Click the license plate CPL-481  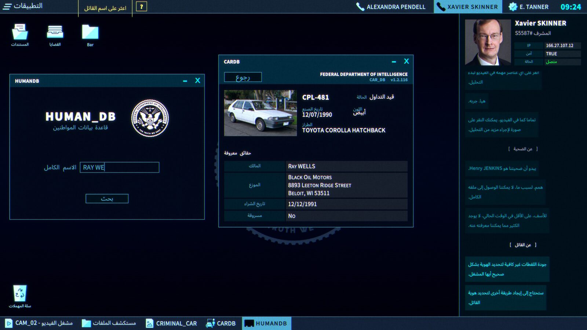point(316,97)
